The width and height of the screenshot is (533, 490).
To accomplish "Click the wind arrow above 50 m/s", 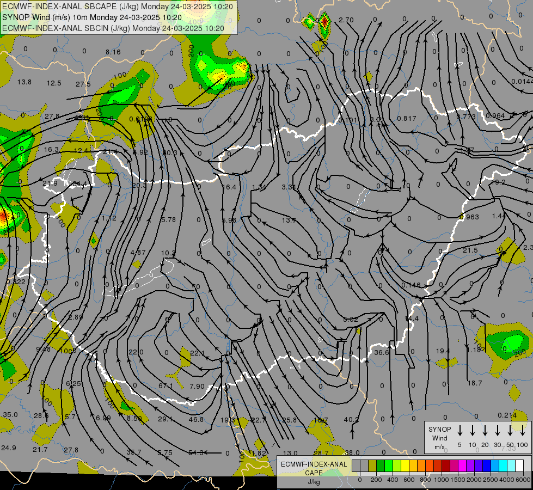I will 510,430.
